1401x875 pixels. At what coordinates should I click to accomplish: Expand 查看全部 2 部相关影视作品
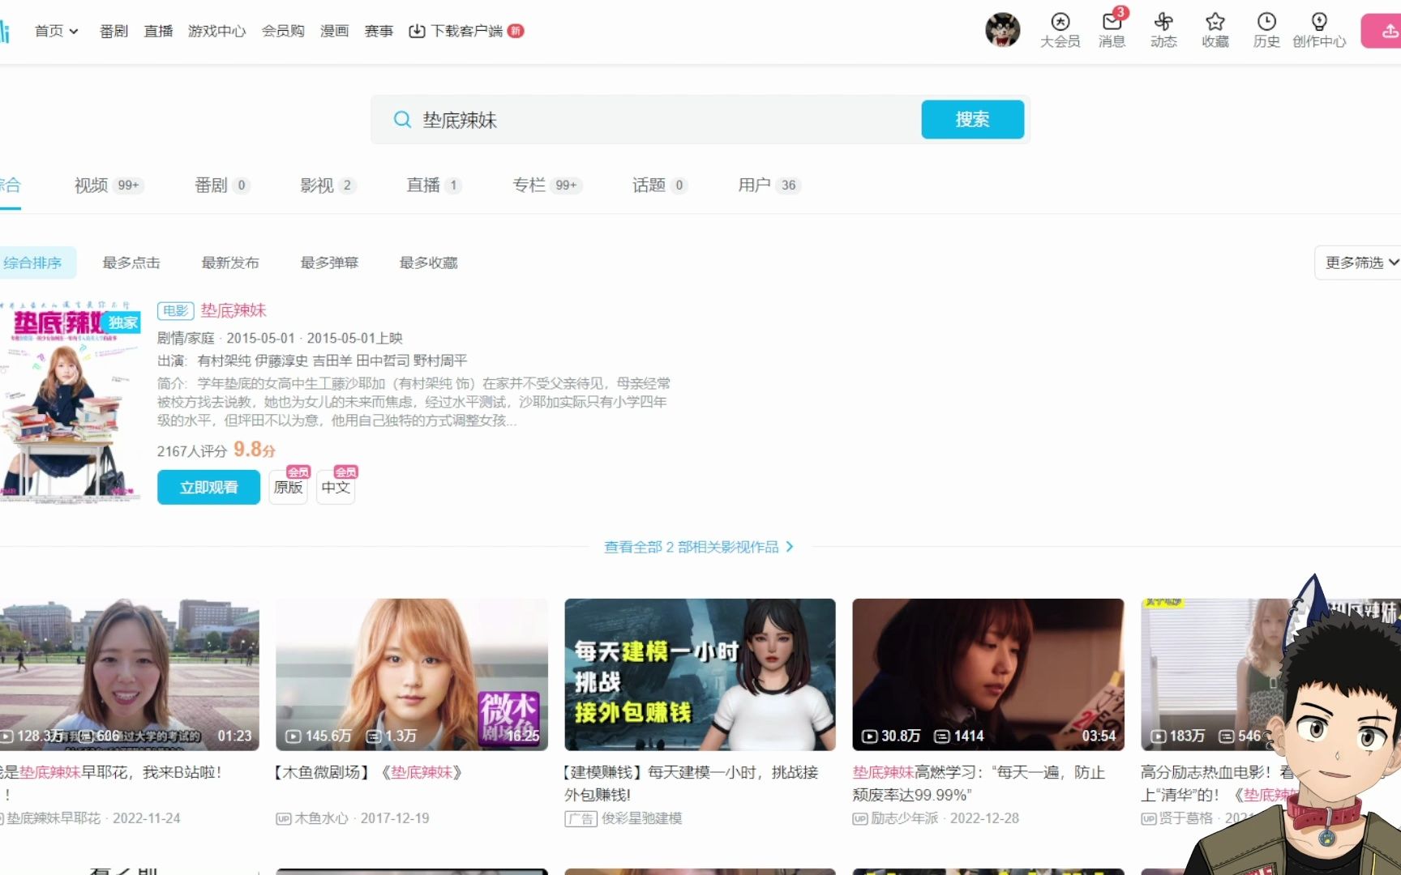click(x=699, y=547)
